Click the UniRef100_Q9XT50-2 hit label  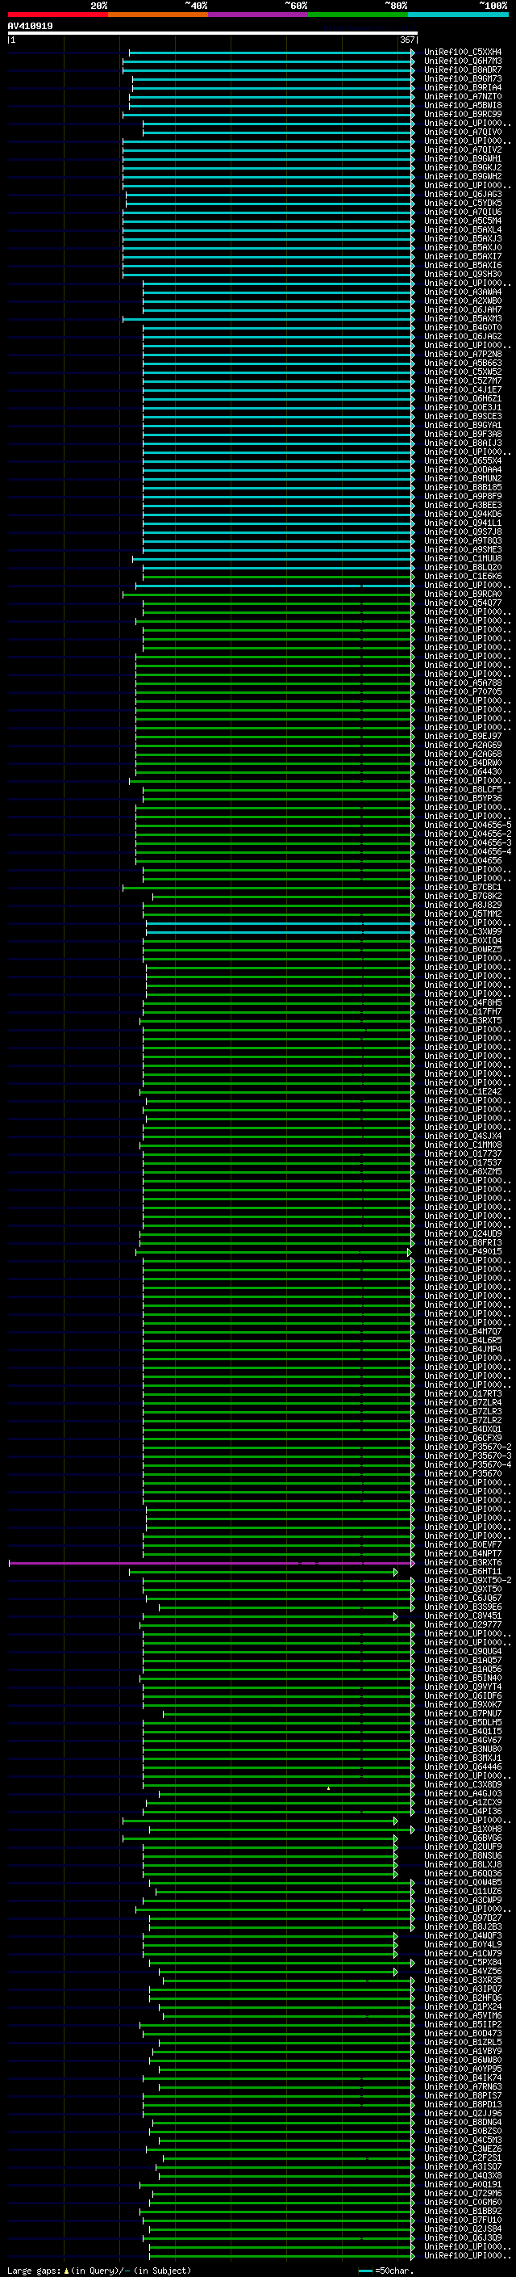click(x=468, y=1581)
